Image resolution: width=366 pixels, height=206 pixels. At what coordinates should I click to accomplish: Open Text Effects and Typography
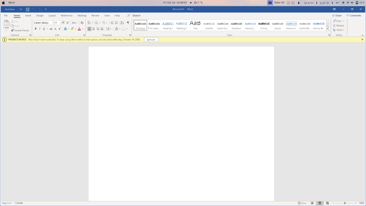(65, 29)
